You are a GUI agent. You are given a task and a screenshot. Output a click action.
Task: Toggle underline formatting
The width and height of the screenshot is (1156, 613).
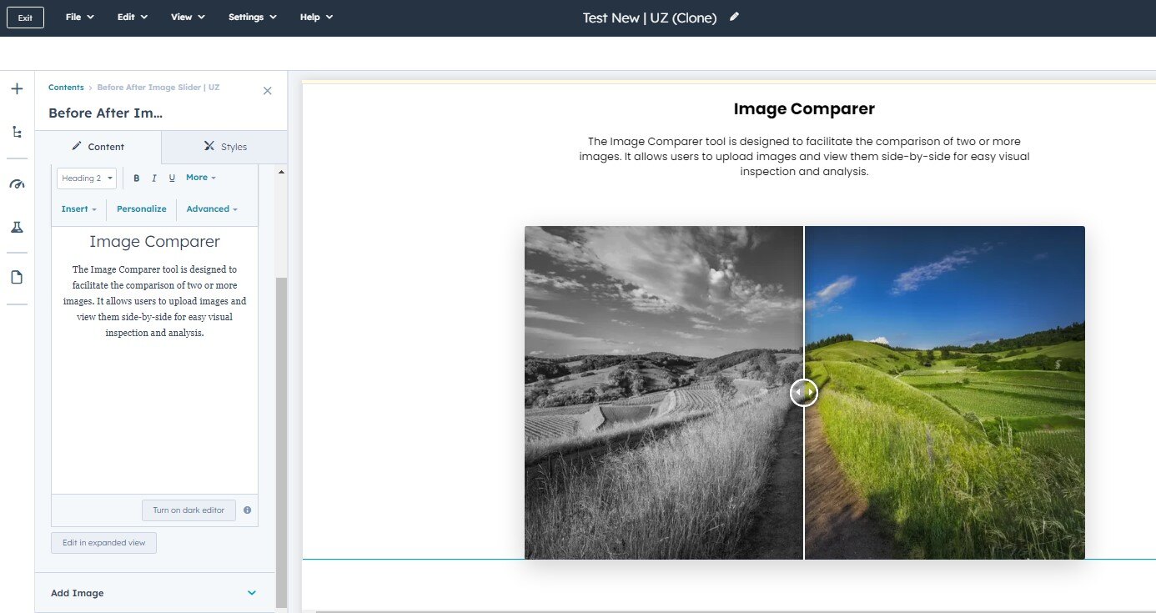(x=172, y=178)
